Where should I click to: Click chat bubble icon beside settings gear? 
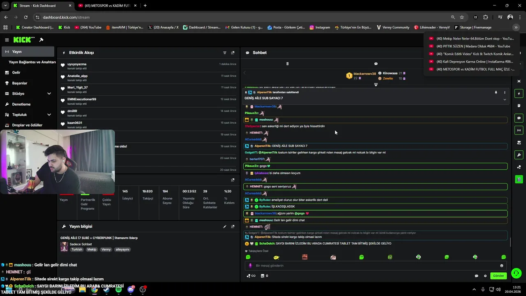click(476, 276)
